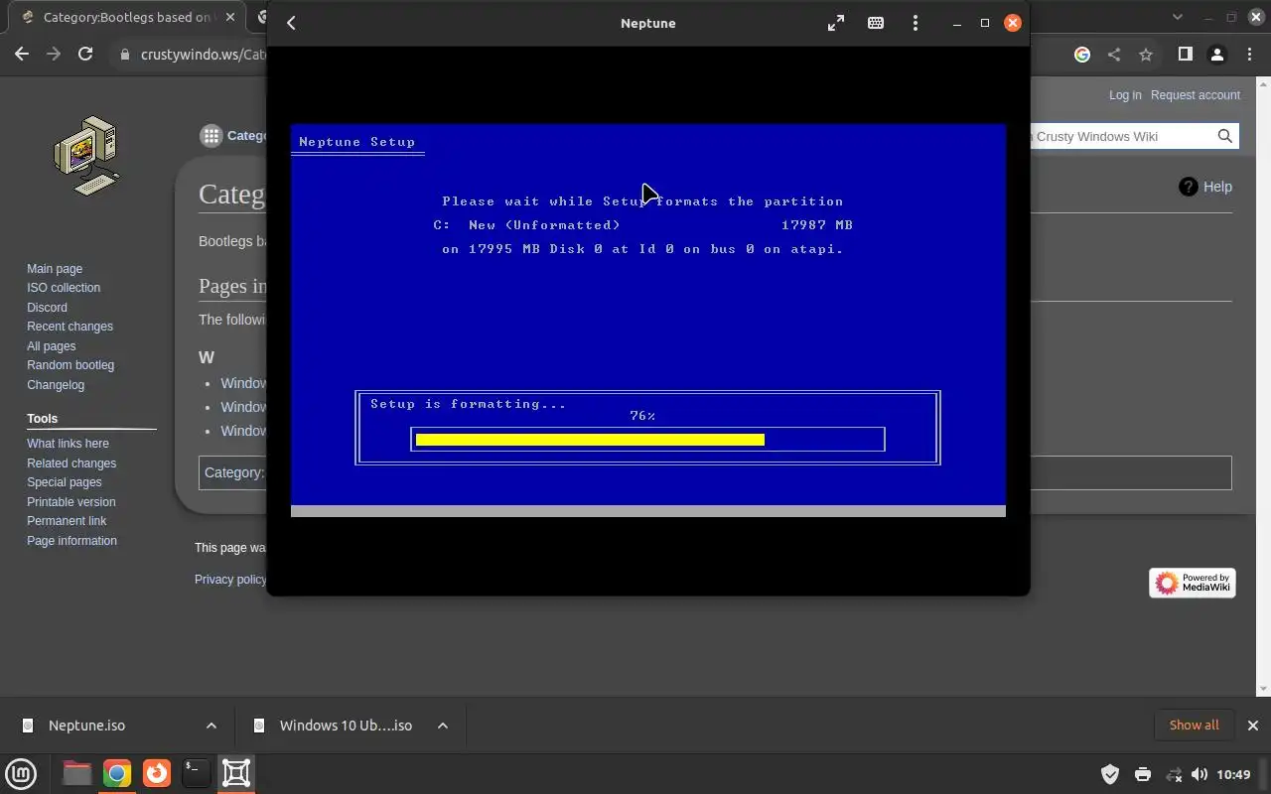Viewport: 1271px width, 794px height.
Task: Open Page information link
Action: (71, 541)
